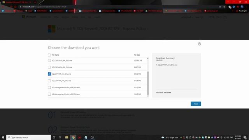Open the taskbar clock and date
This screenshot has width=249, height=140.
(x=238, y=137)
